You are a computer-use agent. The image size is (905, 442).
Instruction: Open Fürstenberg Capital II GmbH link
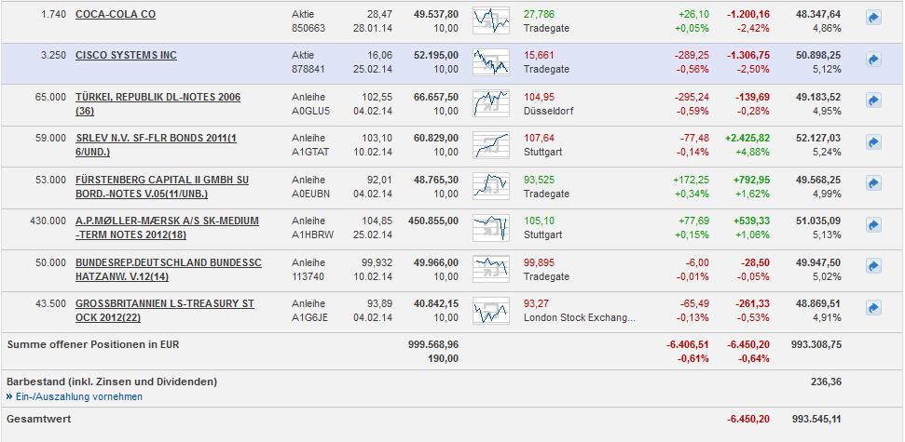pos(161,180)
